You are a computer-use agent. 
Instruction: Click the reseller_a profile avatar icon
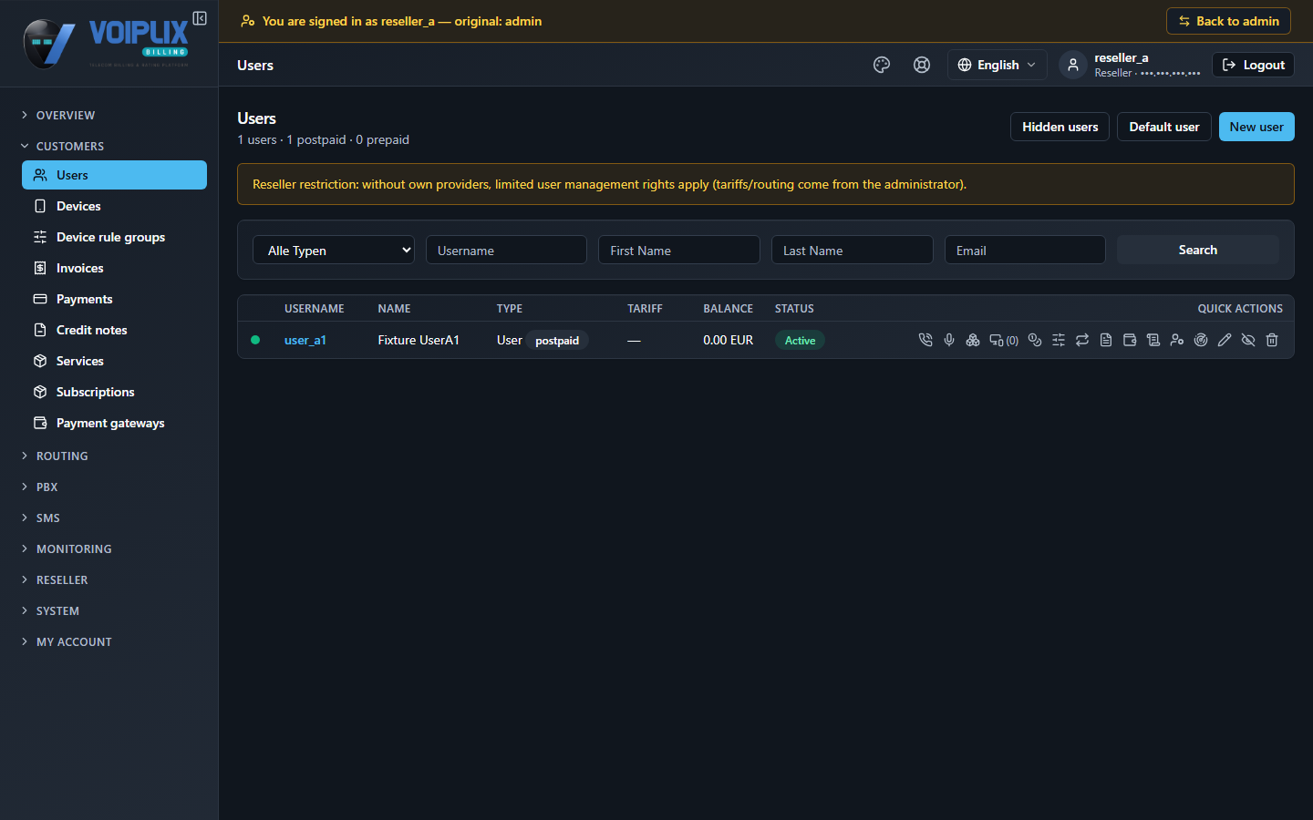coord(1073,65)
